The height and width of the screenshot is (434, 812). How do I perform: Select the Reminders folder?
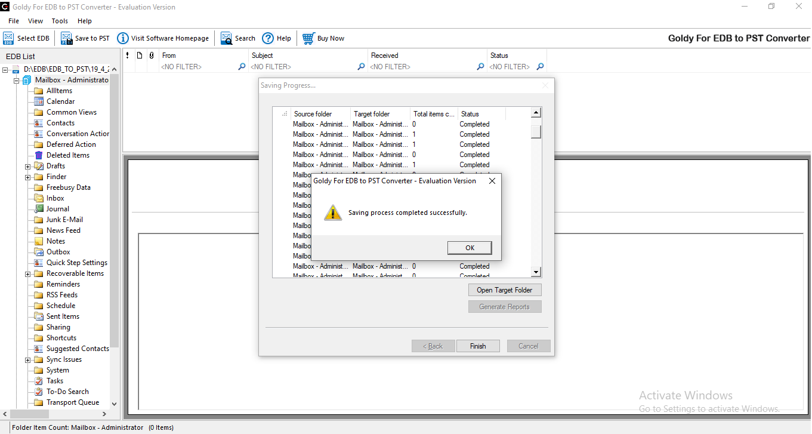(x=63, y=284)
